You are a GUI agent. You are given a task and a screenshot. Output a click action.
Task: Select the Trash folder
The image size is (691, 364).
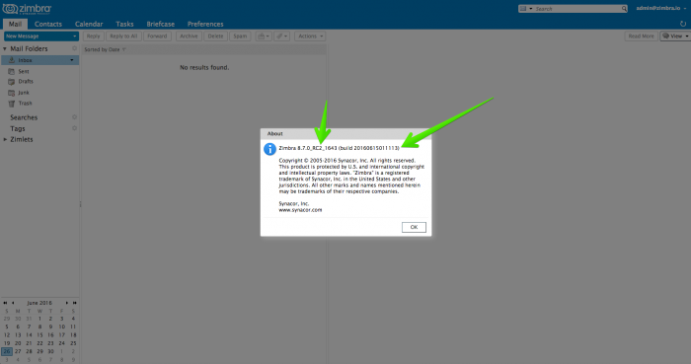25,104
